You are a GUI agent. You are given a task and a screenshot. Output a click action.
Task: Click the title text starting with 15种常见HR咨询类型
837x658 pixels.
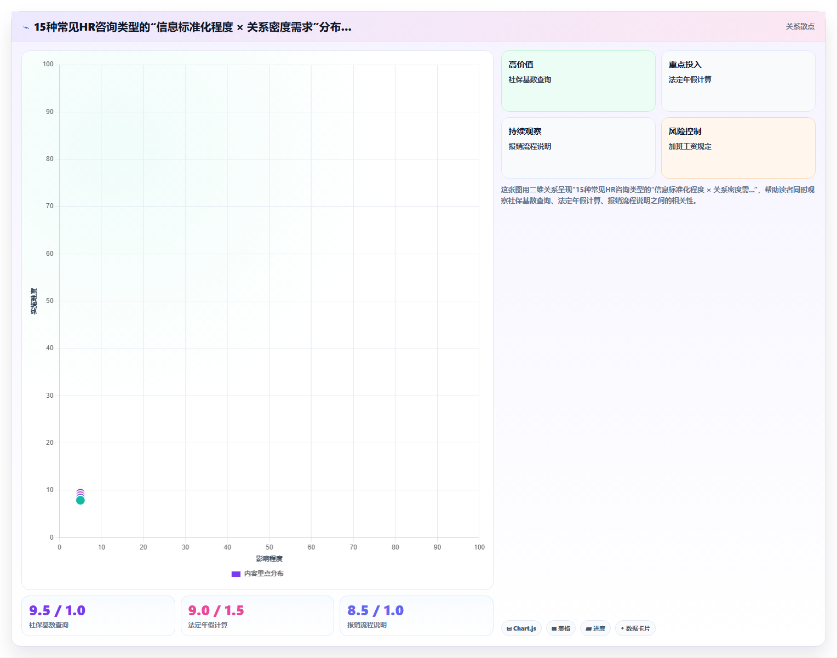[193, 27]
